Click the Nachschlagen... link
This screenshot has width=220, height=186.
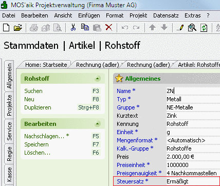(x=47, y=136)
